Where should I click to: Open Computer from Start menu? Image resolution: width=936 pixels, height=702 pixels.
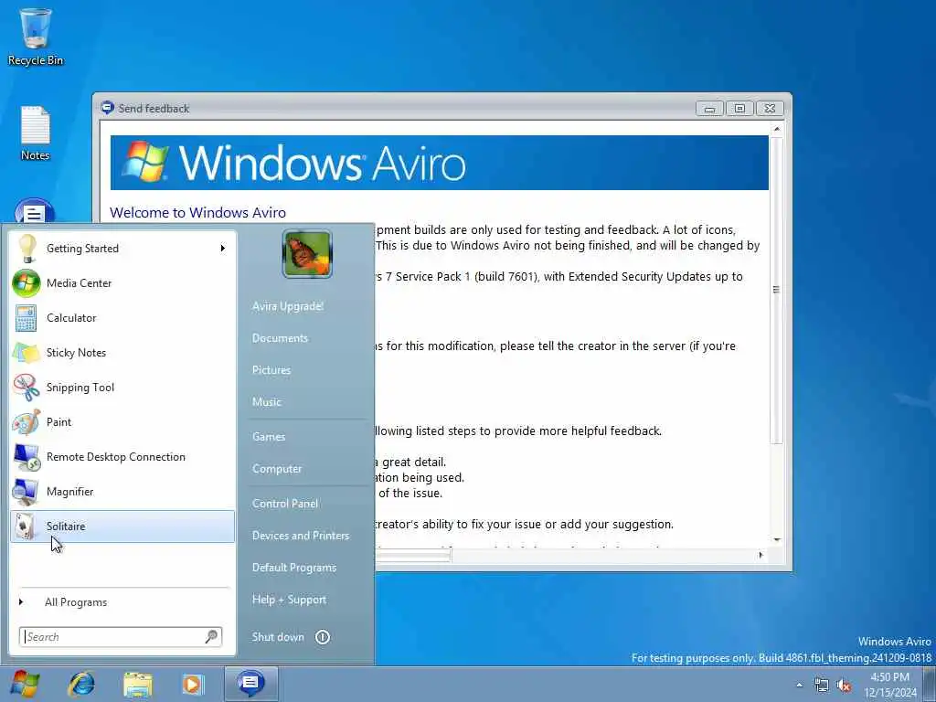coord(277,469)
